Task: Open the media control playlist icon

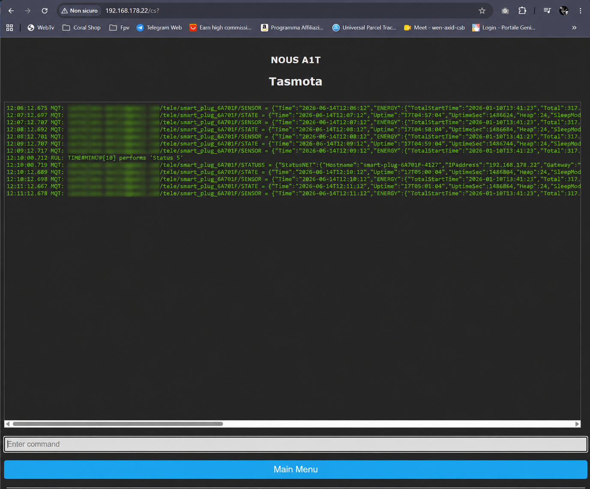Action: pyautogui.click(x=547, y=11)
